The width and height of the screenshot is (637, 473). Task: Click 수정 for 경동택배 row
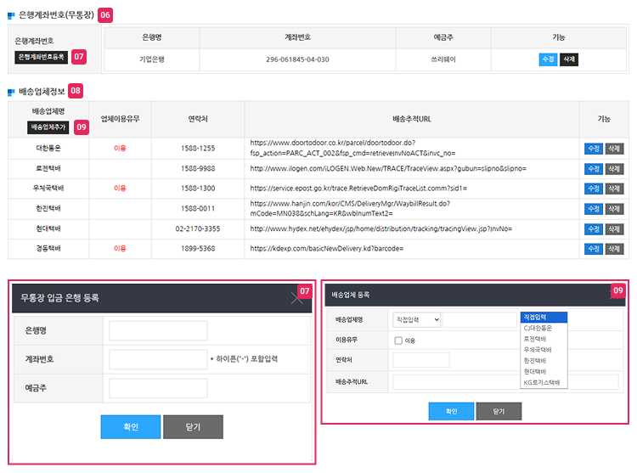click(594, 249)
